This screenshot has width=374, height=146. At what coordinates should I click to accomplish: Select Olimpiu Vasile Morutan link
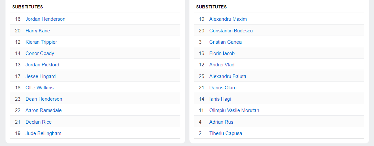[x=234, y=110]
